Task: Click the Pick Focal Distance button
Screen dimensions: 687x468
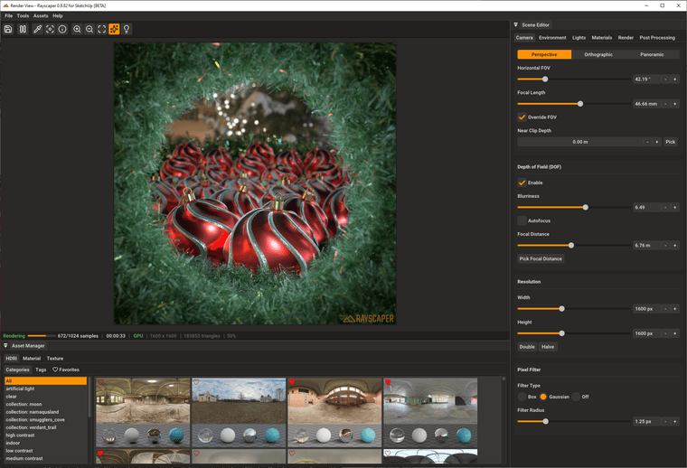Action: click(541, 258)
